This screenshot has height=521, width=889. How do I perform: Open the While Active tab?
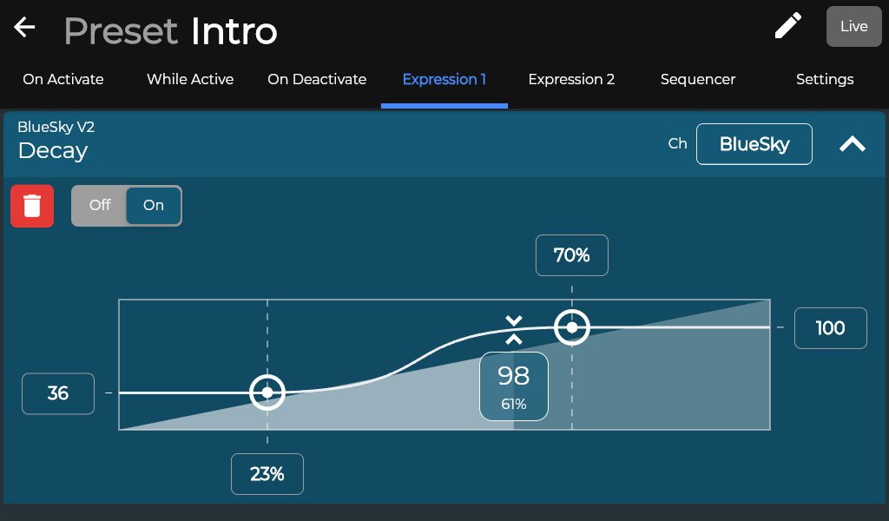click(190, 79)
